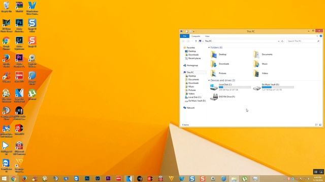Click the blue Snagit Editor taskbar icon
The height and width of the screenshot is (182, 325).
[192, 178]
